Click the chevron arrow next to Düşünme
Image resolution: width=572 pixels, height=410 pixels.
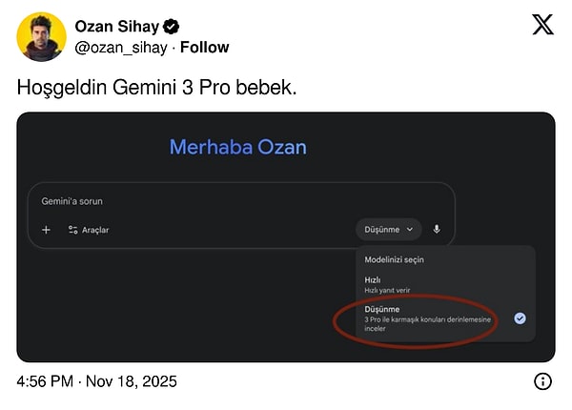coord(410,229)
